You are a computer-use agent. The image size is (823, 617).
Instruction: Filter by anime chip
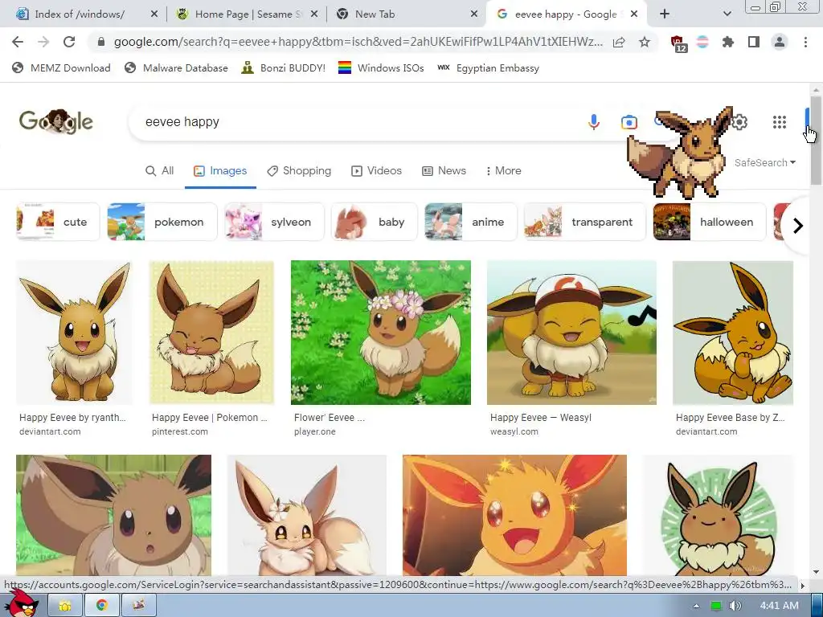pyautogui.click(x=471, y=222)
